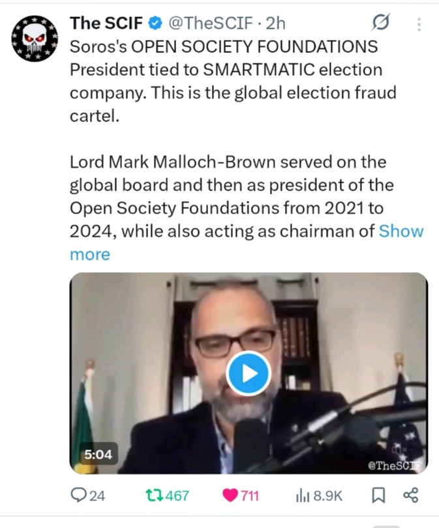
Task: Click the blue verified badge
Action: [x=155, y=24]
